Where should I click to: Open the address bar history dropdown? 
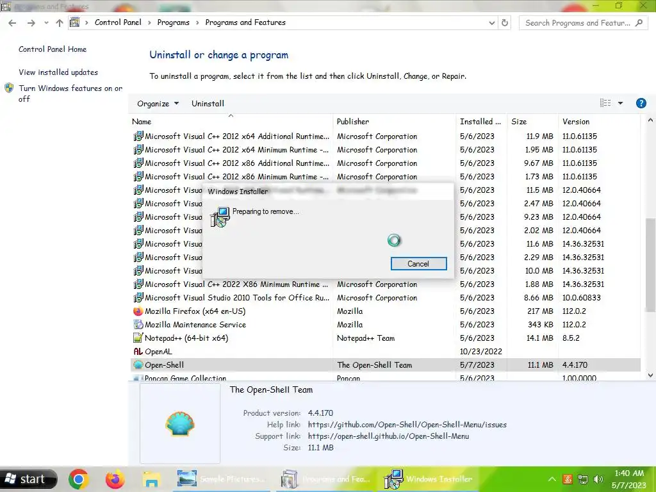coord(492,23)
